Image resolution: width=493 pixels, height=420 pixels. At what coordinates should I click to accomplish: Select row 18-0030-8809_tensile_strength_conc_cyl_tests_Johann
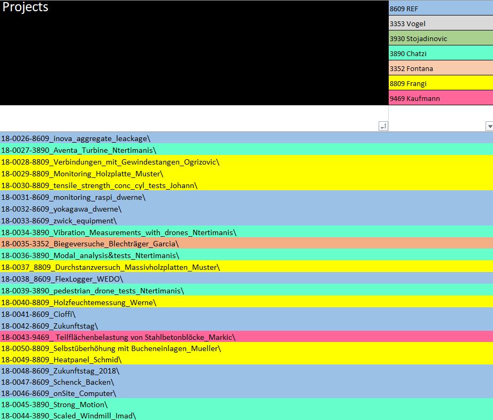(x=247, y=185)
